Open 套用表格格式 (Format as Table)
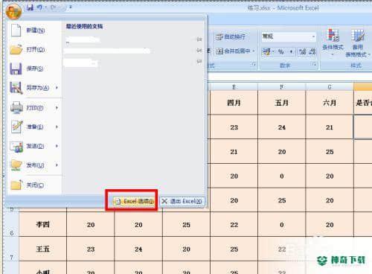Screen dimensions: 372x274 (x=358, y=42)
